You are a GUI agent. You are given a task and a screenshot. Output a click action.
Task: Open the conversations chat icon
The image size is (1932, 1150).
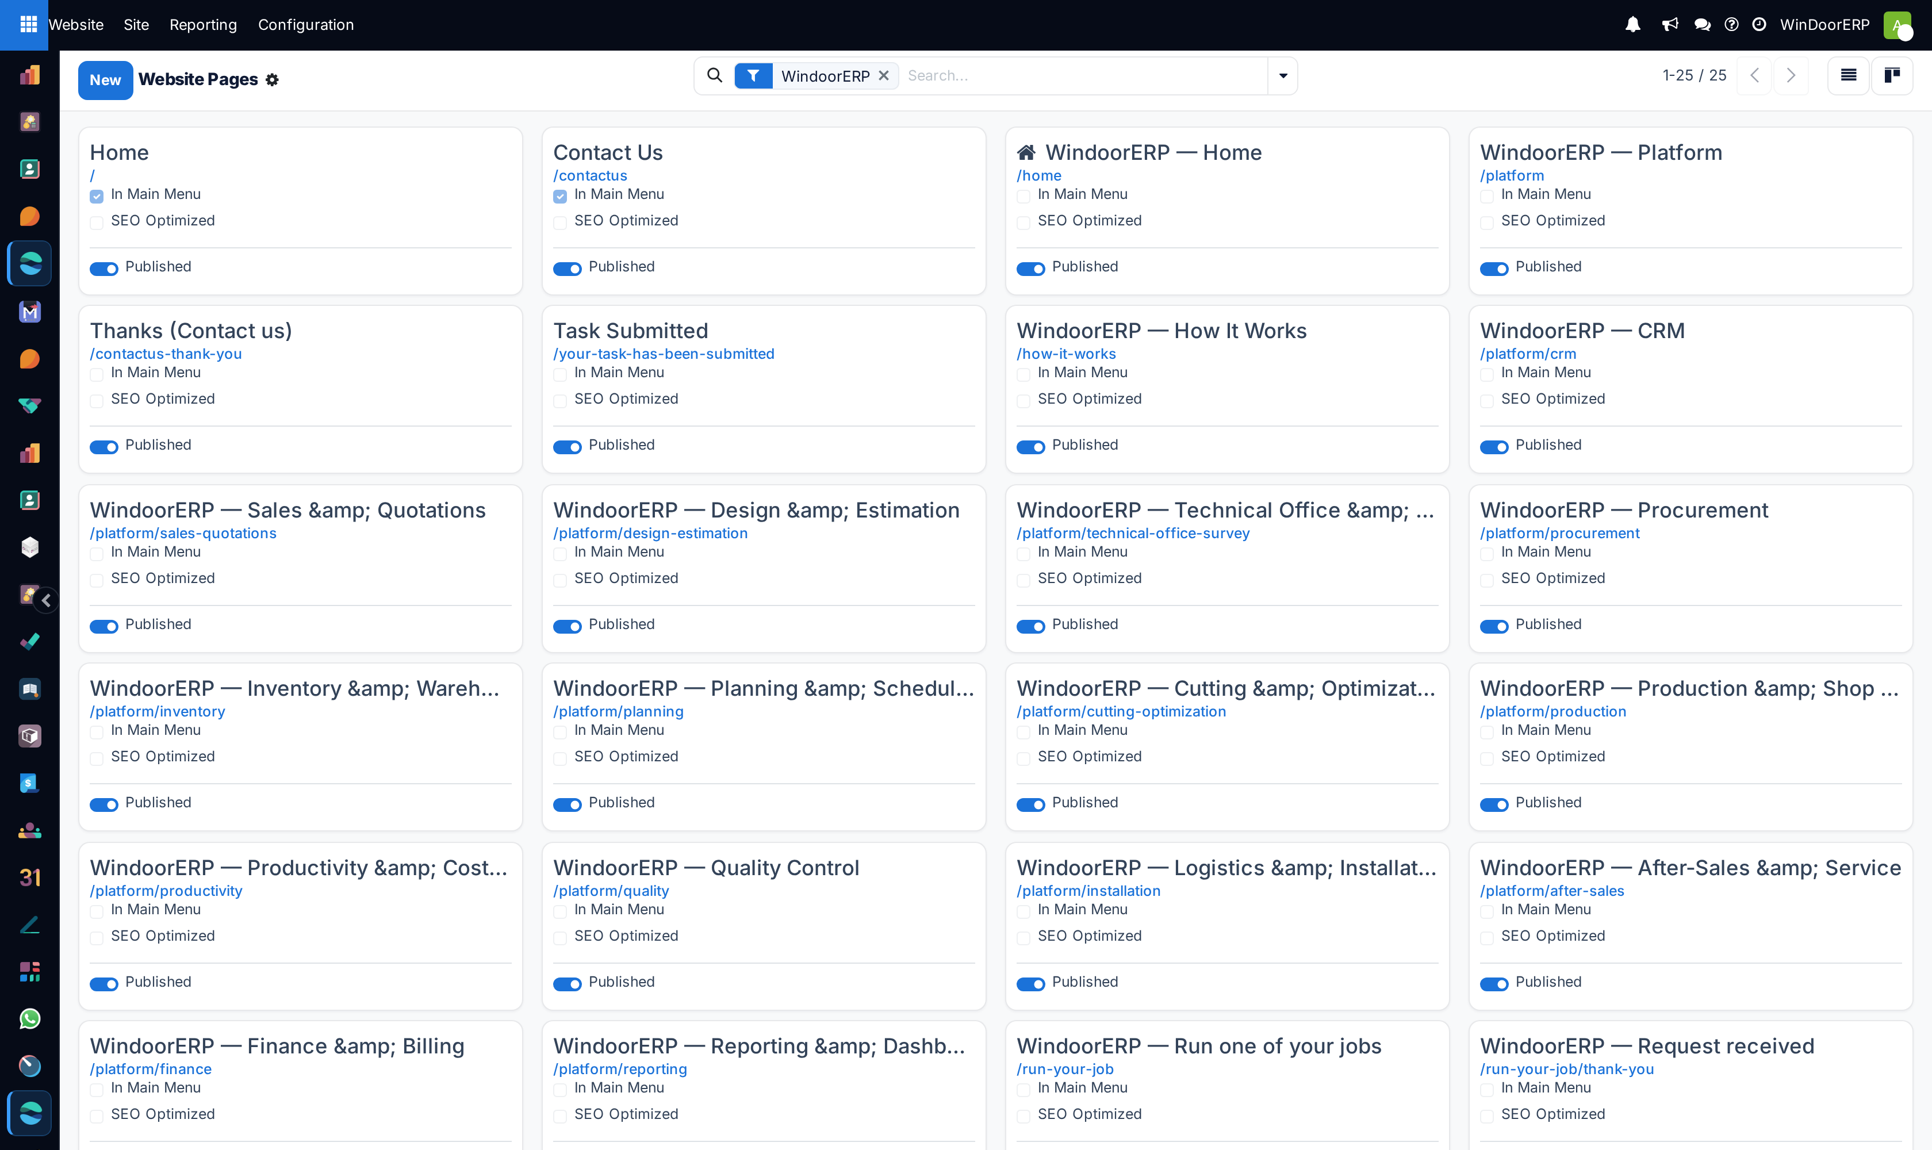click(1703, 25)
